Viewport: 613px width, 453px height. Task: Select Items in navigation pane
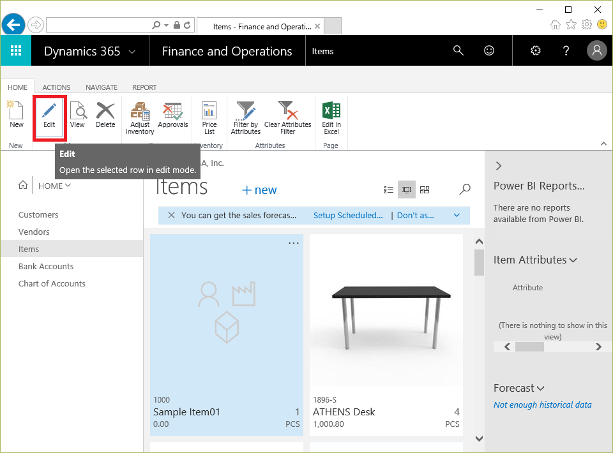pyautogui.click(x=72, y=249)
